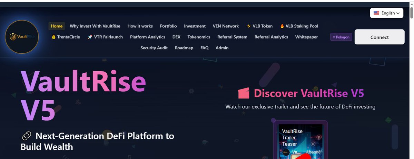
Task: Open TrentaCircle page
Action: click(x=66, y=37)
